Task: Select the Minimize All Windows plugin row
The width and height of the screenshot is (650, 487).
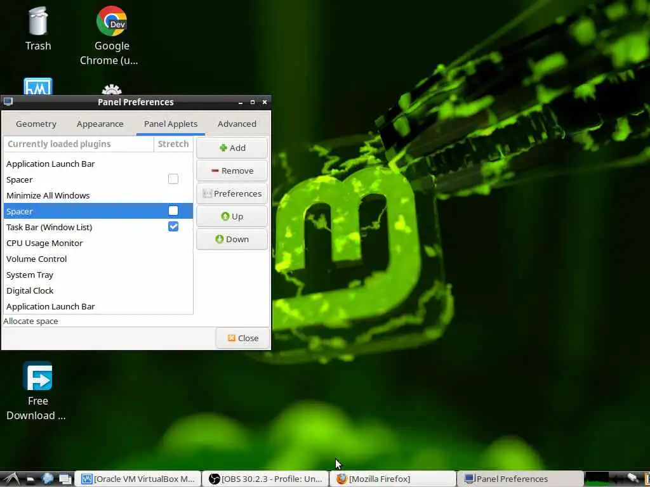Action: point(98,195)
